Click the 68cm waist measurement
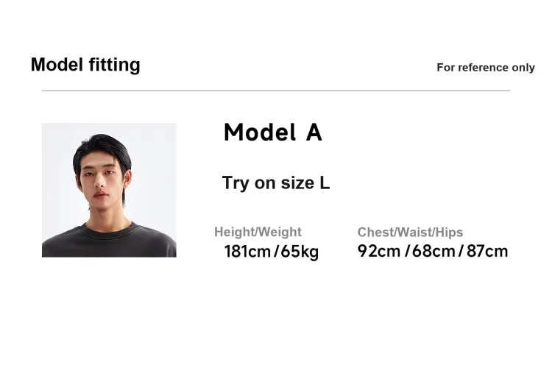 [x=434, y=251]
